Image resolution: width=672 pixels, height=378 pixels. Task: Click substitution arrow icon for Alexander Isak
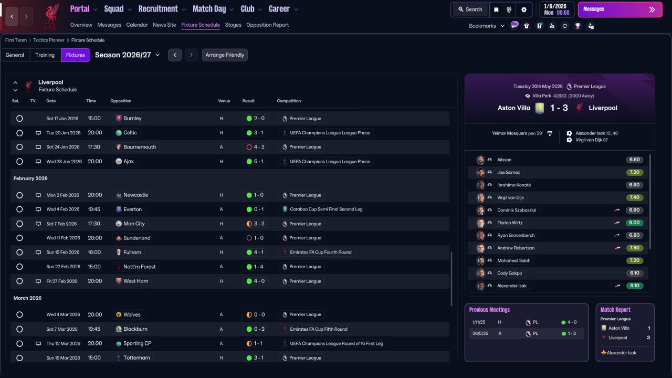617,286
